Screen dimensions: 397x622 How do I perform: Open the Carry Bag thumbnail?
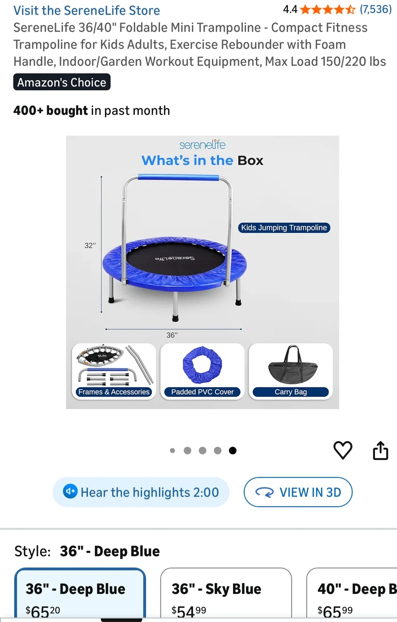click(291, 371)
